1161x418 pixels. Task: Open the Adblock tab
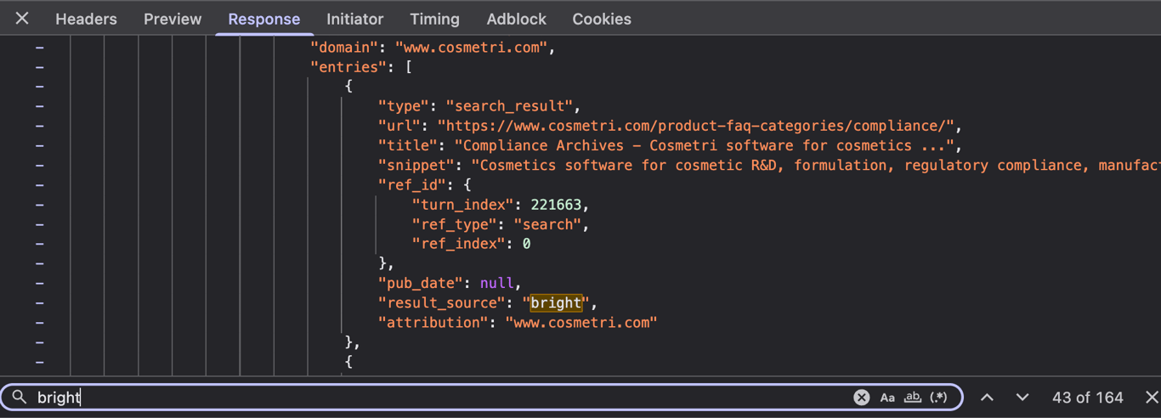516,19
